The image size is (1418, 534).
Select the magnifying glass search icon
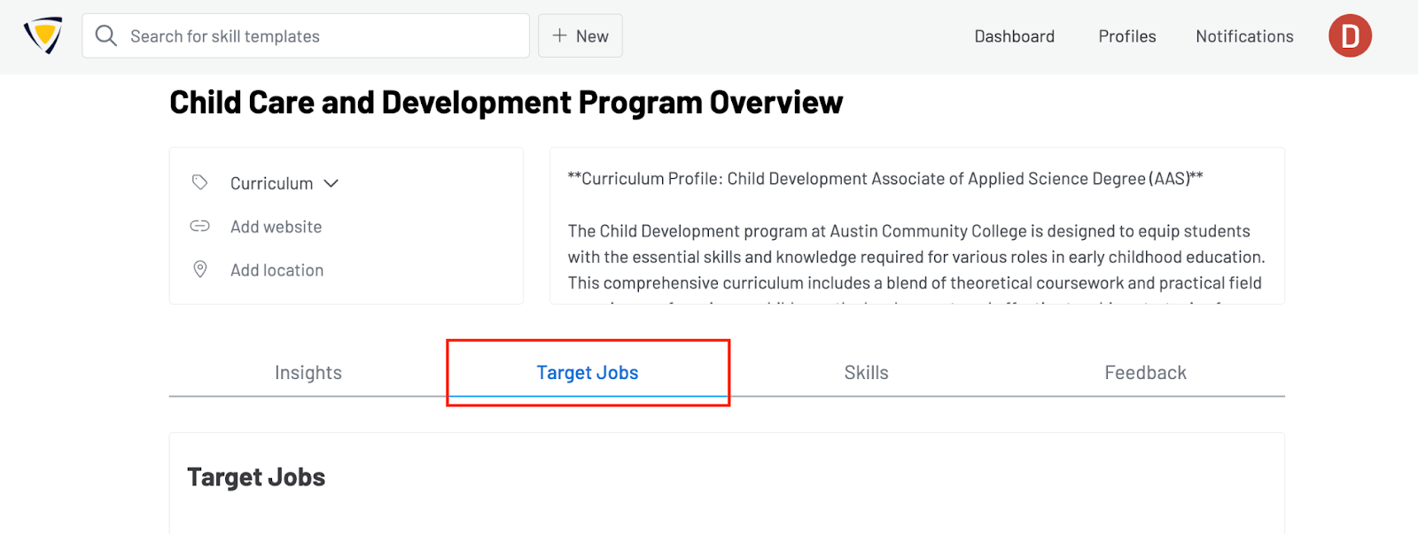[x=105, y=35]
